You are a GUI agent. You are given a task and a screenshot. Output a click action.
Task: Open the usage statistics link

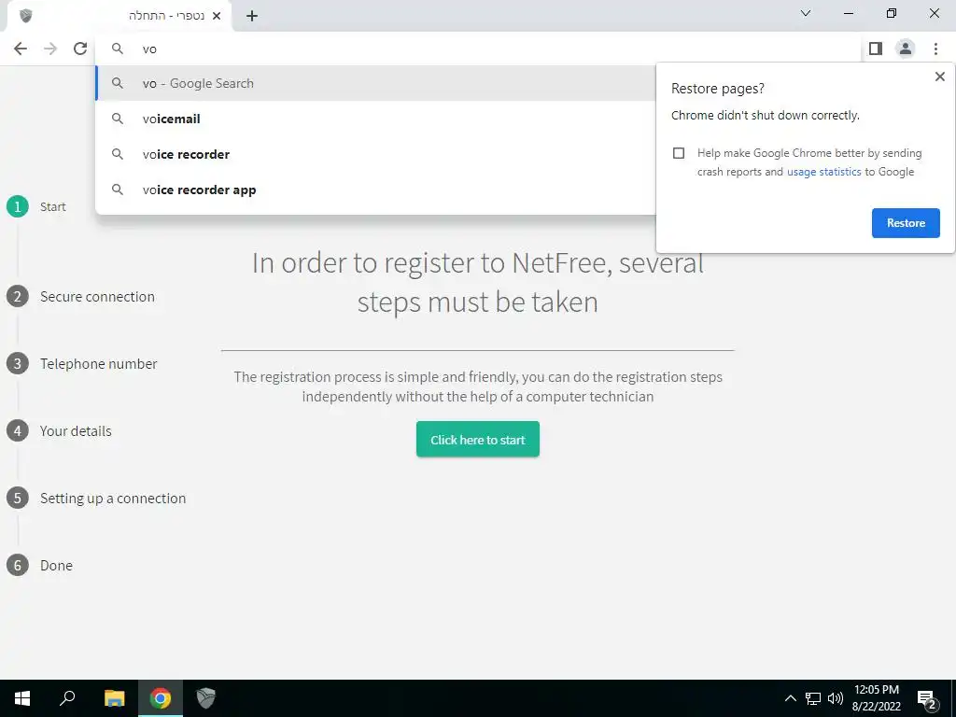click(823, 172)
